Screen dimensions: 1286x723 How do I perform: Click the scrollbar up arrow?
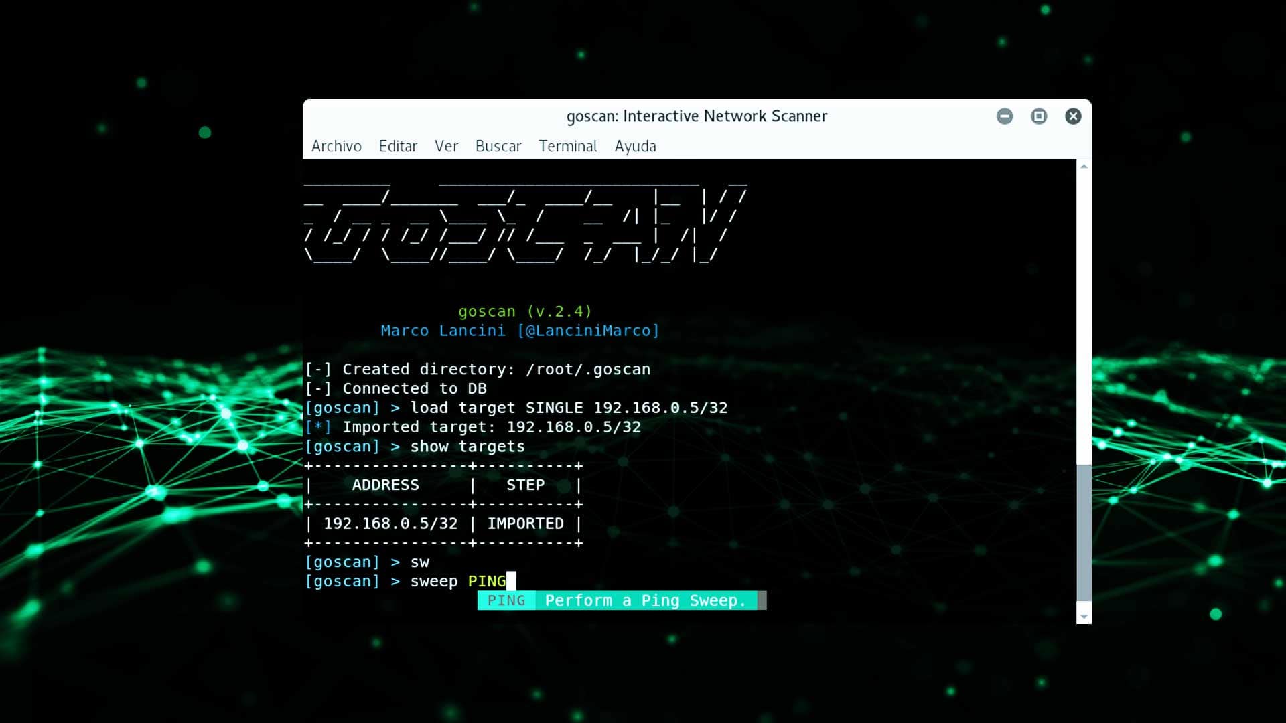click(x=1084, y=166)
